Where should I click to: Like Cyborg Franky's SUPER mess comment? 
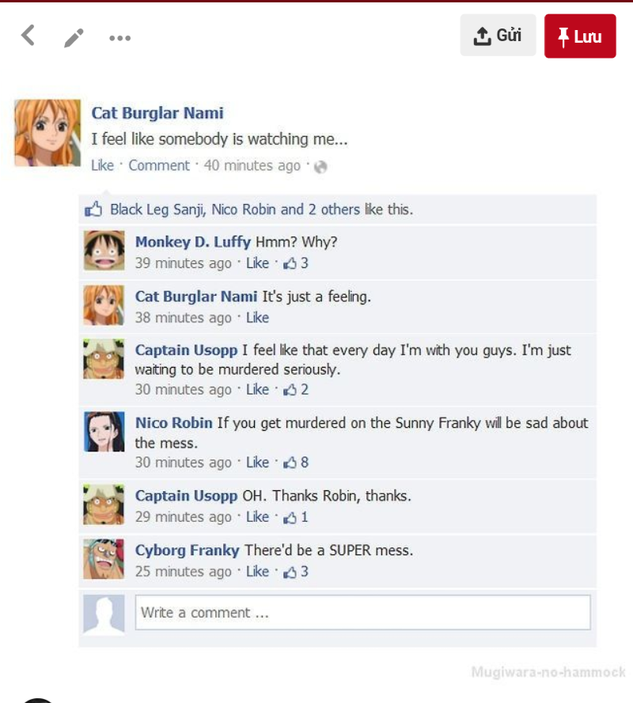257,572
